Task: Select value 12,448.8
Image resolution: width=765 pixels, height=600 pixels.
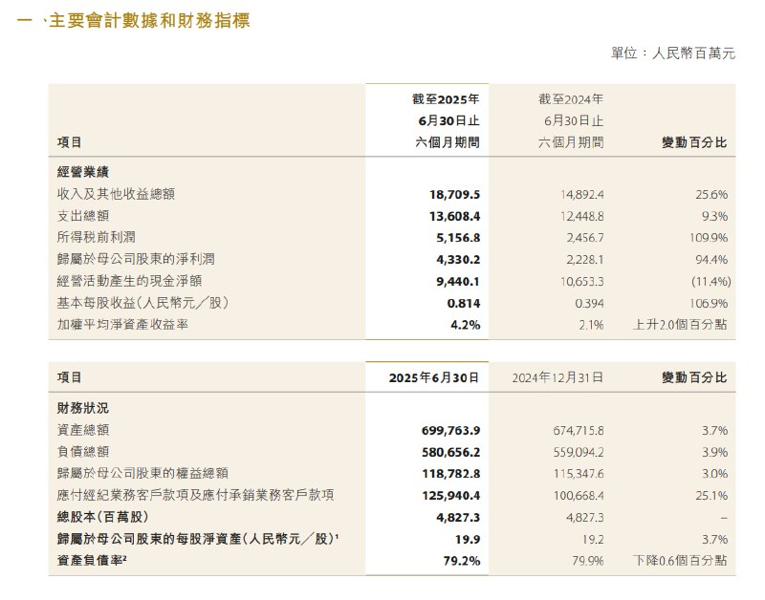Action: point(582,216)
